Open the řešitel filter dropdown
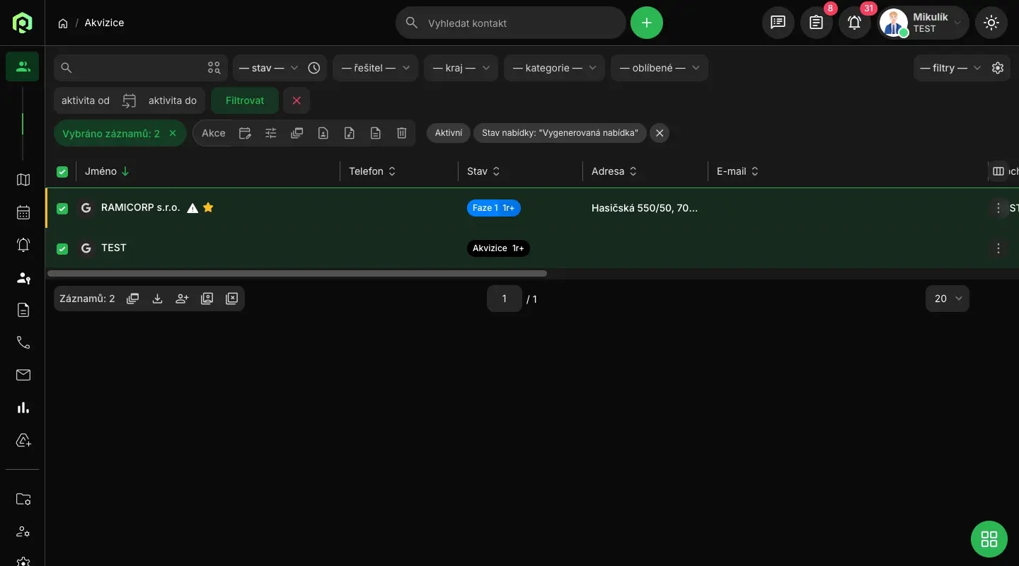1019x566 pixels. tap(375, 68)
